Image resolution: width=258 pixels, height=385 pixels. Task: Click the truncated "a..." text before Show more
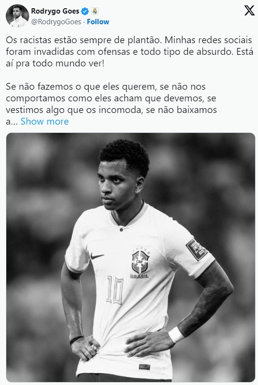12,122
